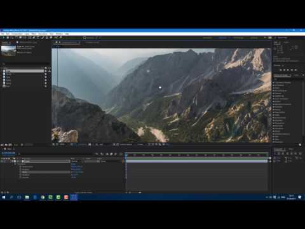Click Reset next to Transform

(74, 164)
